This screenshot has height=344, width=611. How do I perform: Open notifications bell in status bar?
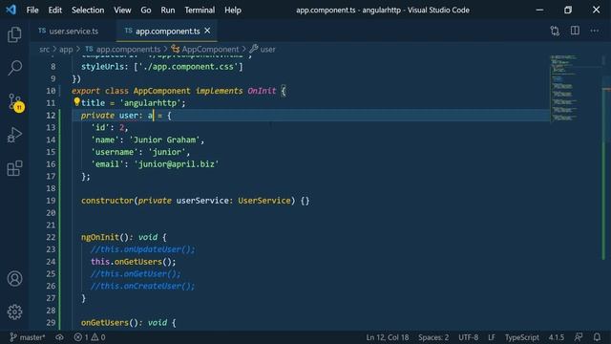point(597,337)
